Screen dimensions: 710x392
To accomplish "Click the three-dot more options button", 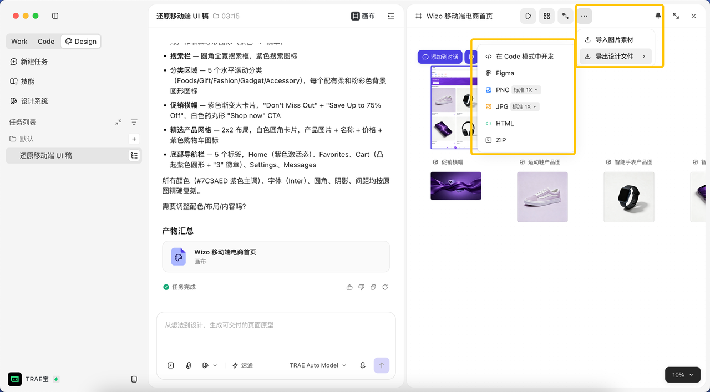I will (x=584, y=16).
